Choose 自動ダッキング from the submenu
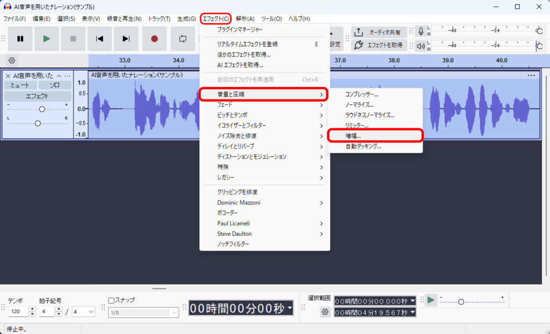This screenshot has height=334, width=550. 375,146
